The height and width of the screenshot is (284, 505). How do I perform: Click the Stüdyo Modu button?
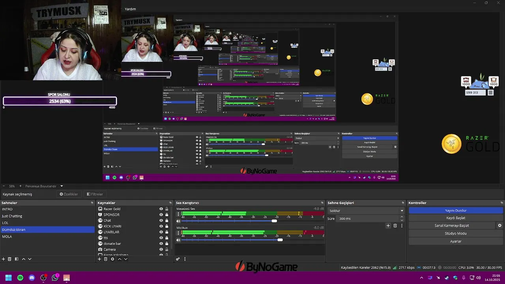(x=456, y=234)
